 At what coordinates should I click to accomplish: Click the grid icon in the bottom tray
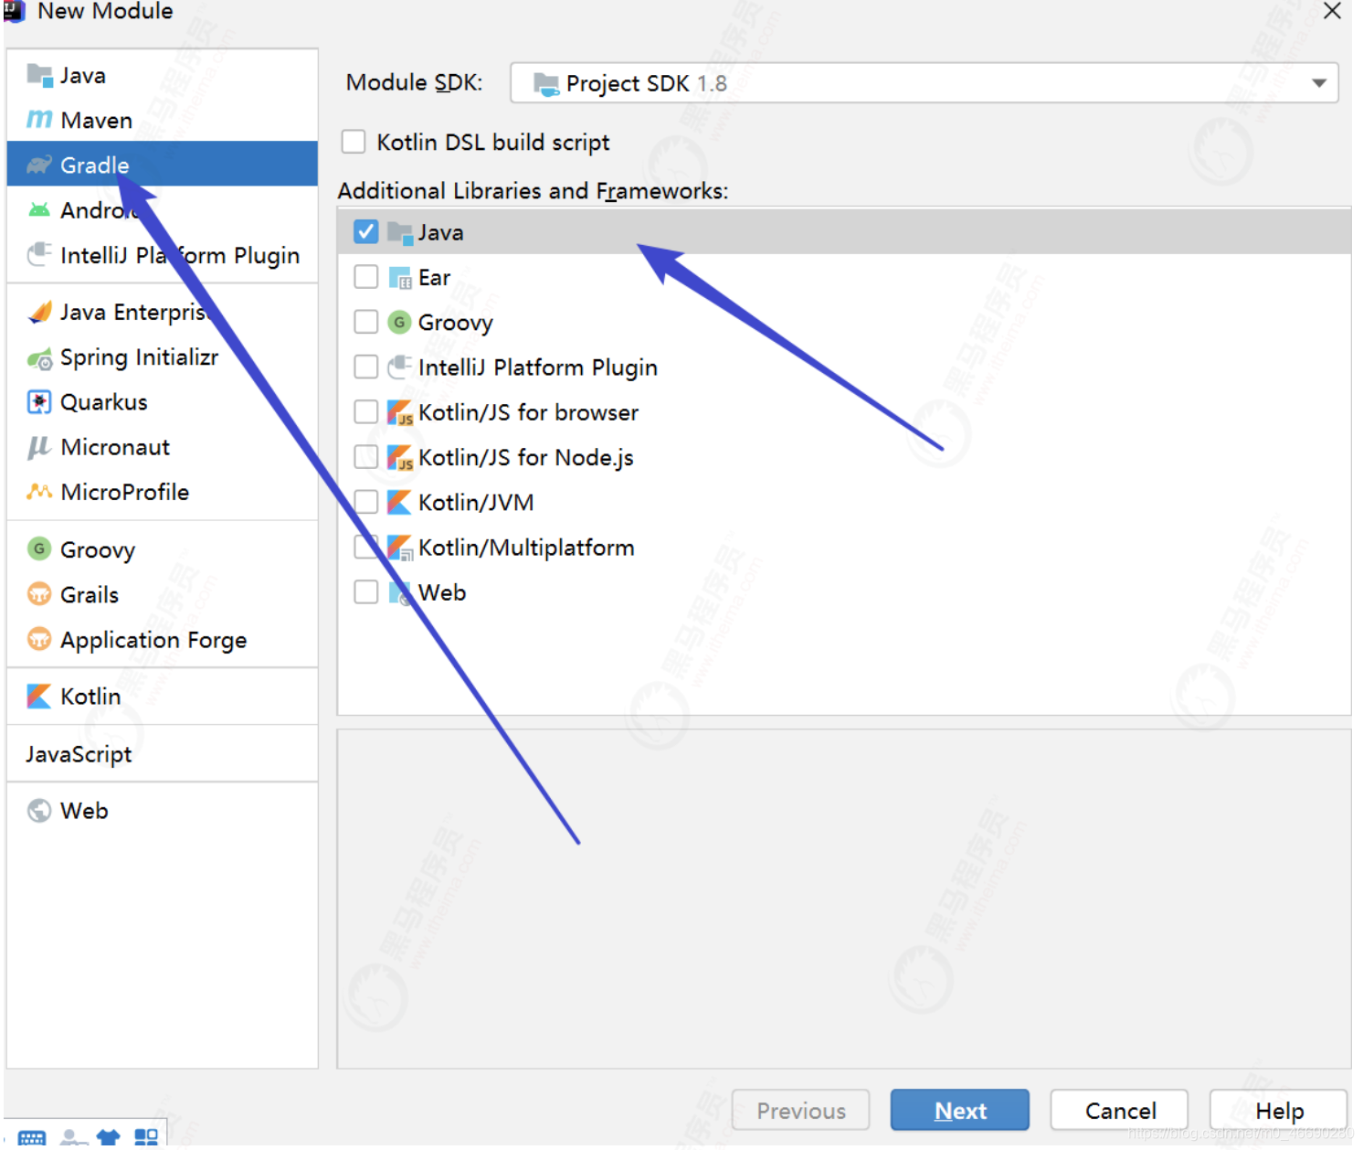point(146,1137)
